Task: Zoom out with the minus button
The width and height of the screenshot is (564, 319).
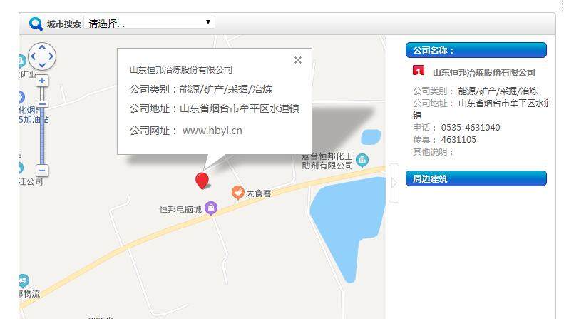Action: [x=42, y=171]
